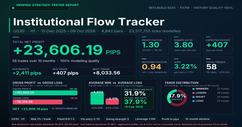Click the red risk disclosure banner
242x127 pixels.
tap(121, 124)
